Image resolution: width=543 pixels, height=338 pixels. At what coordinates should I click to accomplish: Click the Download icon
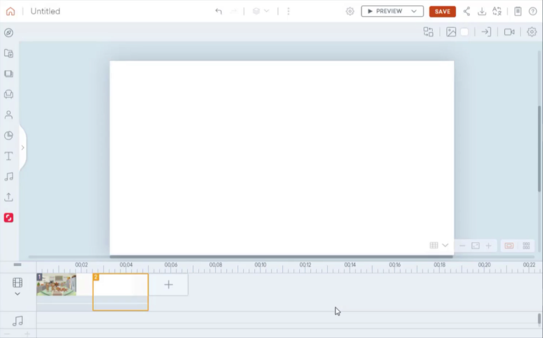pyautogui.click(x=481, y=11)
